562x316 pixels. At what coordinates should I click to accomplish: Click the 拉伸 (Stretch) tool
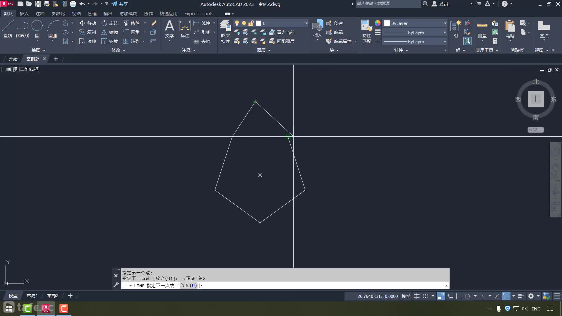[88, 41]
